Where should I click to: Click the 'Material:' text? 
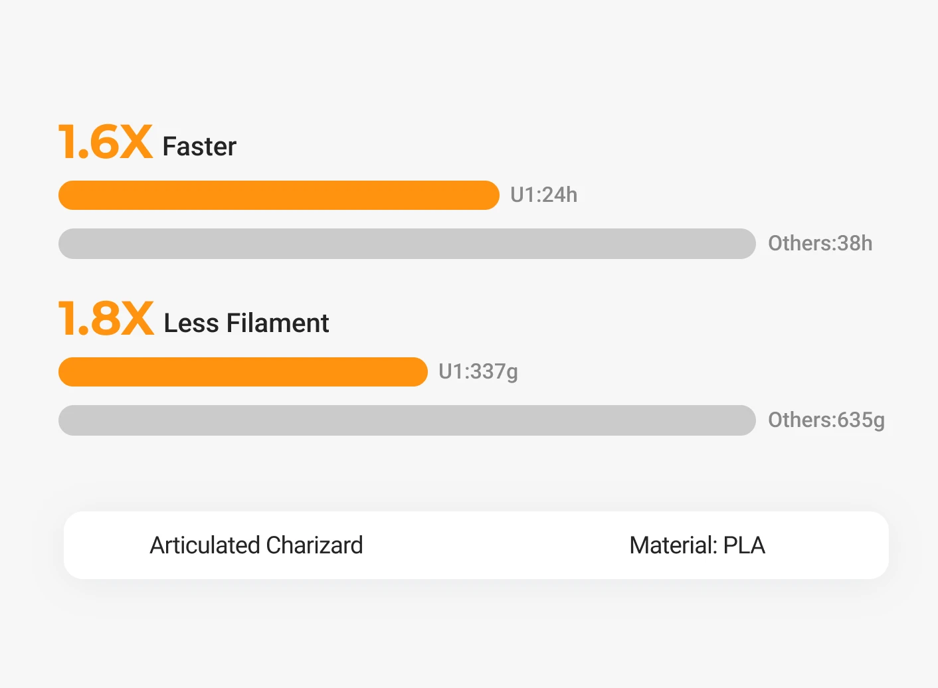coord(673,545)
